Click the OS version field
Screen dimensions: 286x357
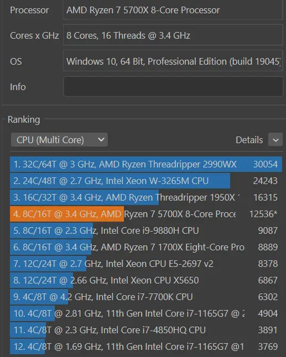click(173, 61)
